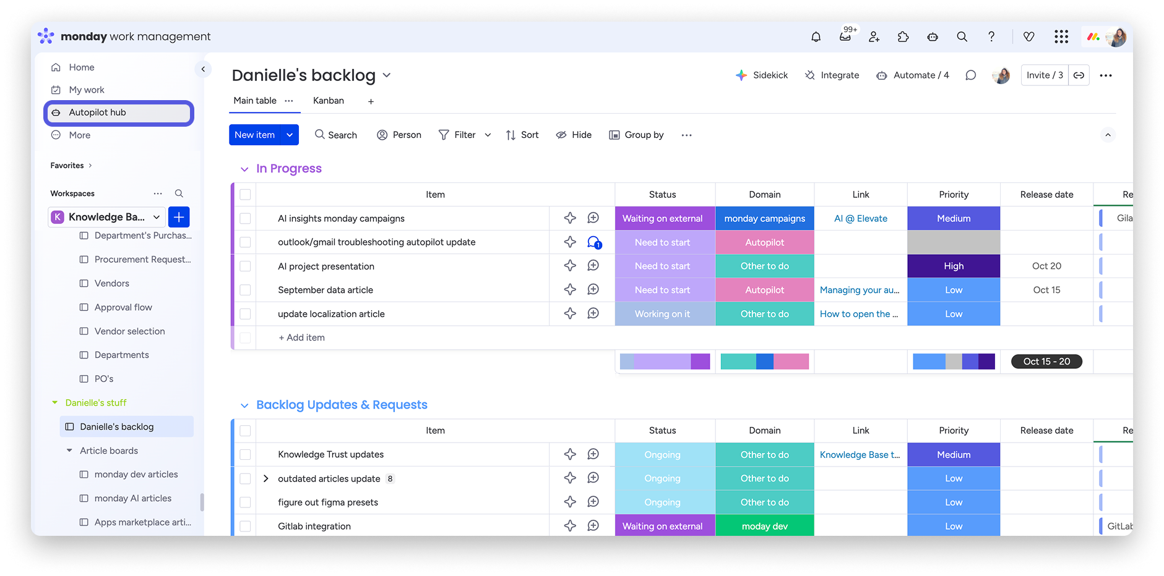
Task: Open updates for Gitlab integration row
Action: [x=593, y=526]
